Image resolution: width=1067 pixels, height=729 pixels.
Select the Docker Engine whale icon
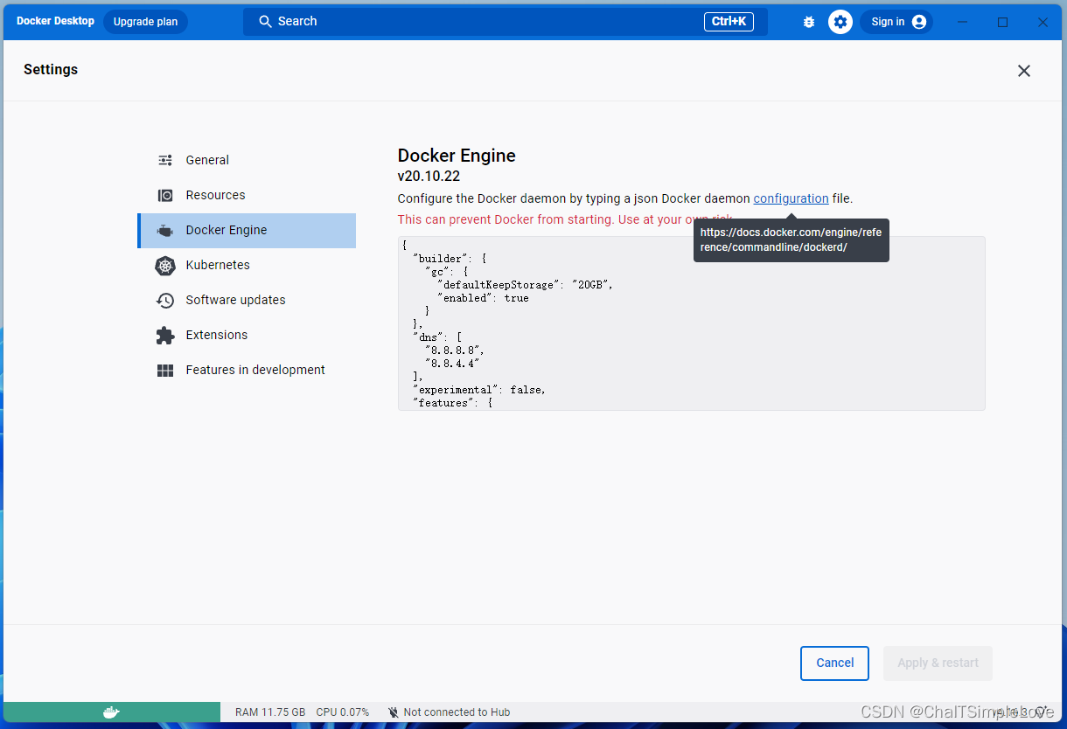click(165, 230)
